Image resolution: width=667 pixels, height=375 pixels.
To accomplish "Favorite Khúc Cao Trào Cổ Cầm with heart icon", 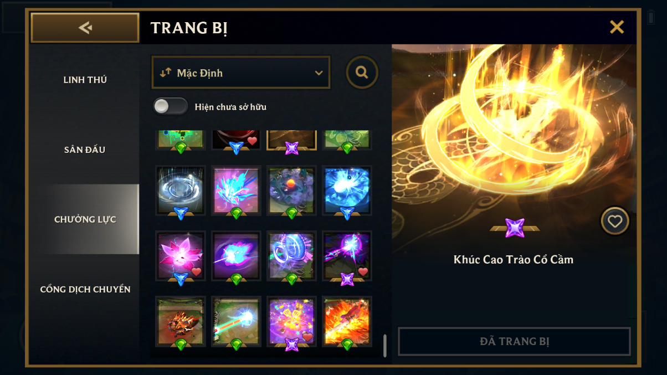I will click(615, 221).
